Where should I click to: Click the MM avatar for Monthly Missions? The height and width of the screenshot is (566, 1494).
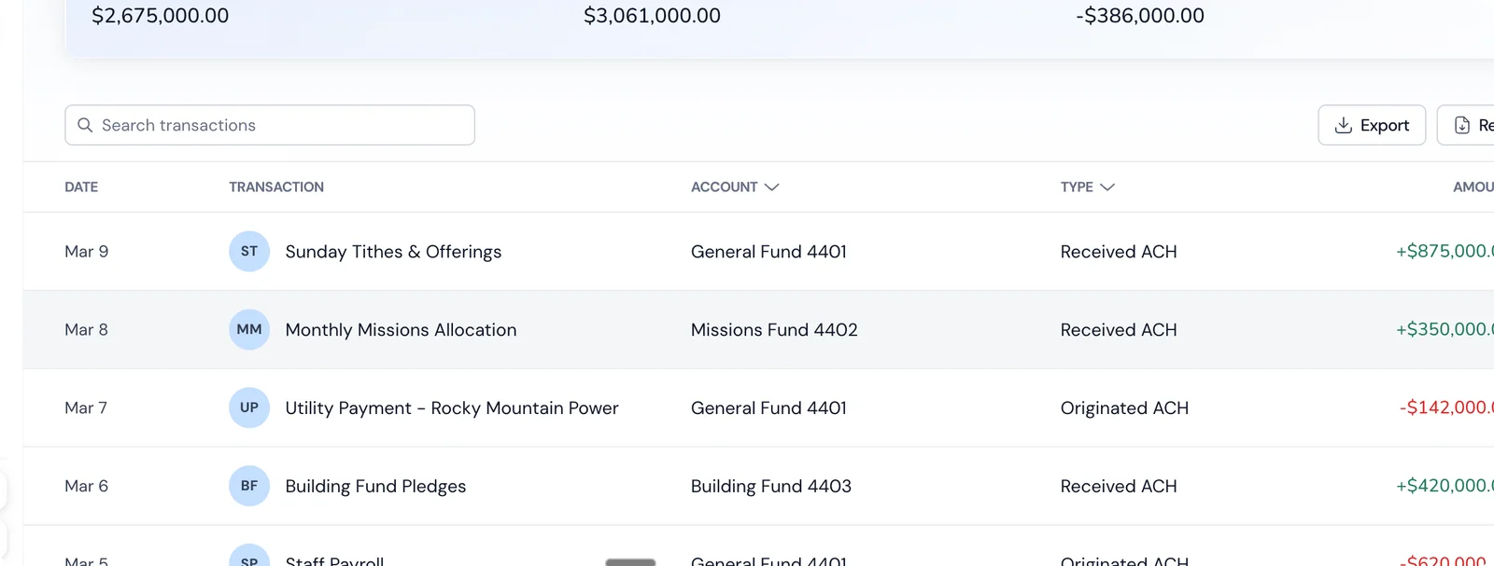pos(249,329)
